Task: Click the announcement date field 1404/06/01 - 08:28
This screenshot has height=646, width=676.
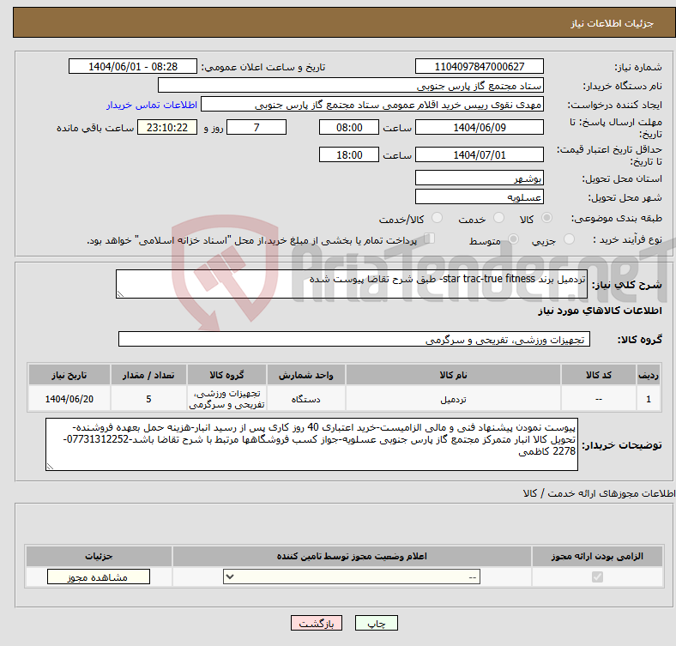Action: click(x=133, y=66)
